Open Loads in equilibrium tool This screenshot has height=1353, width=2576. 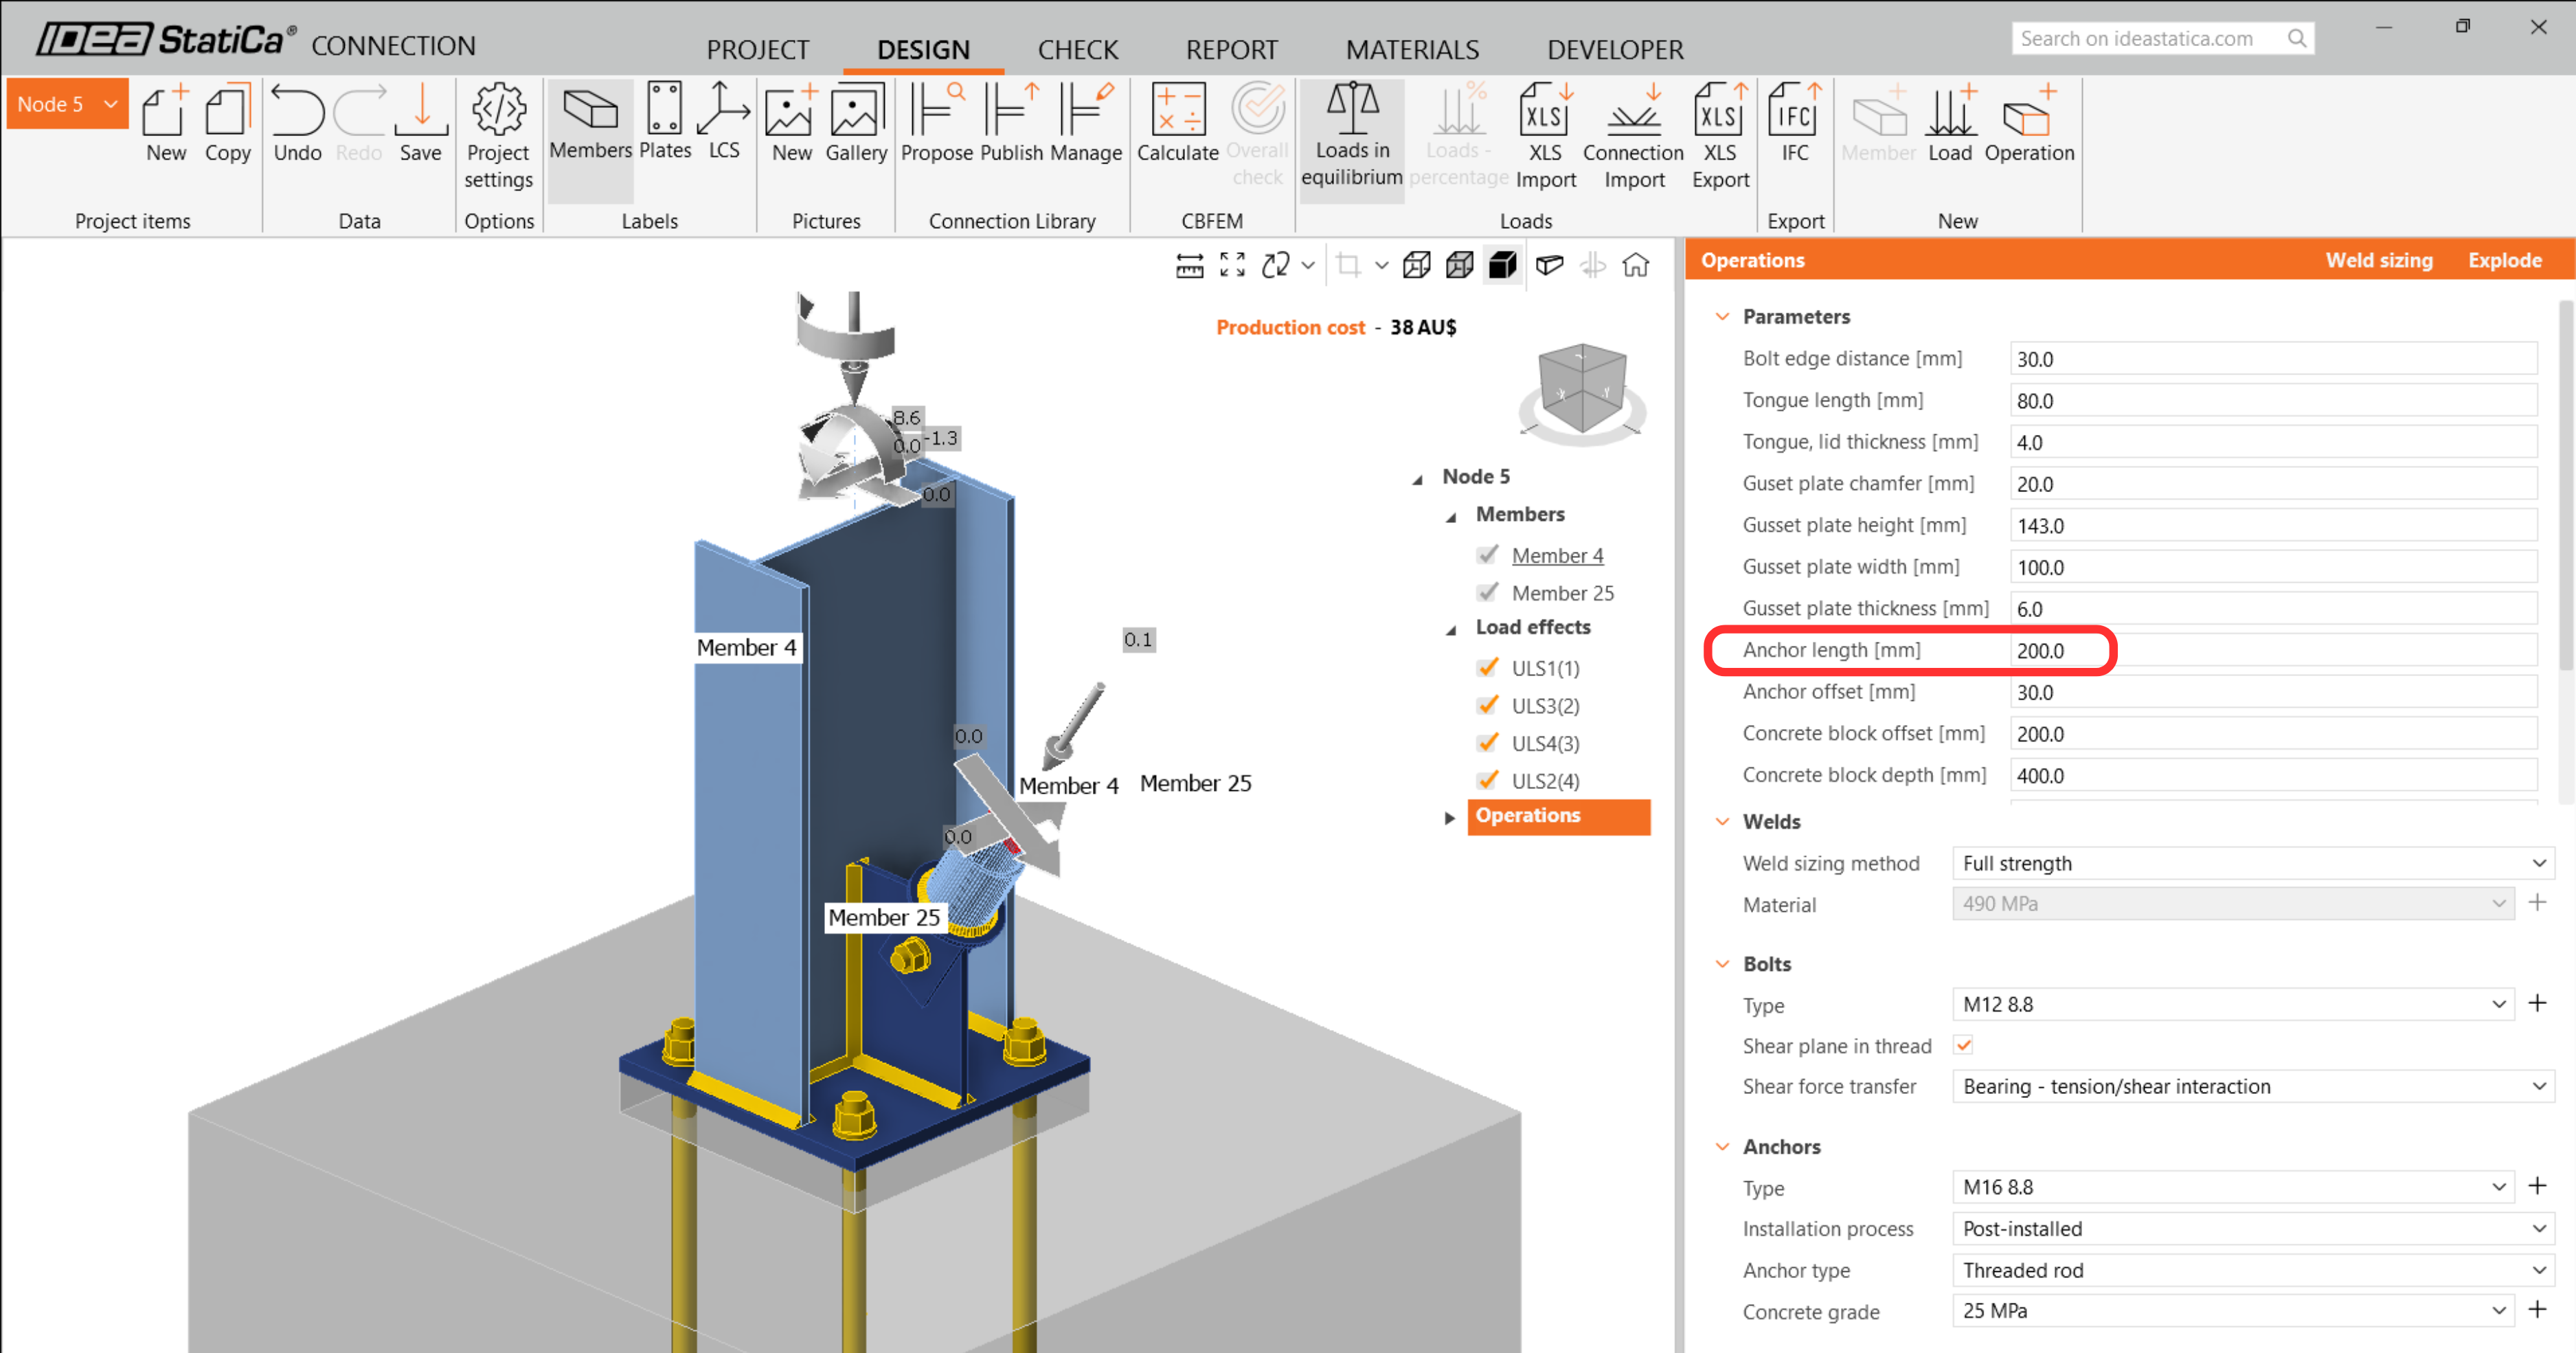pyautogui.click(x=1352, y=125)
